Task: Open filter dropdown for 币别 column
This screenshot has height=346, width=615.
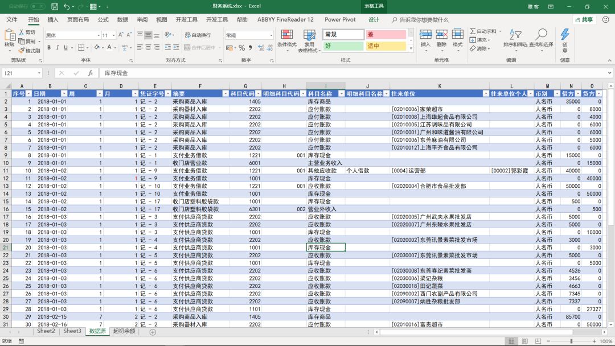Action: point(557,94)
